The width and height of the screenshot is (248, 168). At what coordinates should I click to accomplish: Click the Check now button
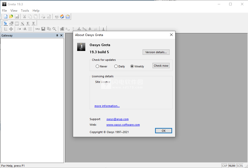(x=161, y=66)
